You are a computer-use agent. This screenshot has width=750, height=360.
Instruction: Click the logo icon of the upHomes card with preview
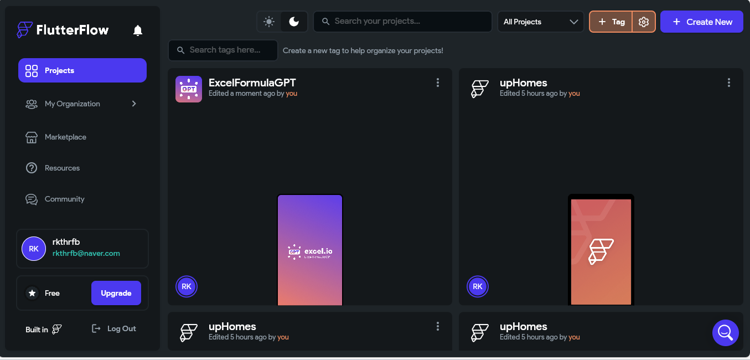tap(479, 89)
